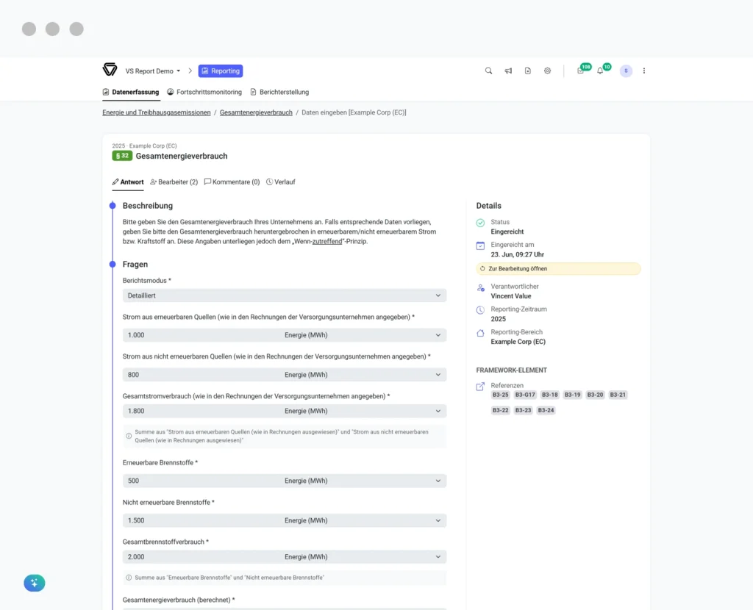
Task: Click the Erneuerbare Brennstoffe value field 500
Action: click(201, 481)
